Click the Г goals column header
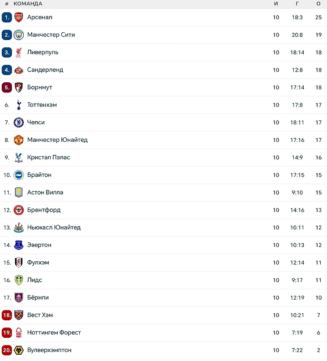The height and width of the screenshot is (361, 327). click(297, 4)
